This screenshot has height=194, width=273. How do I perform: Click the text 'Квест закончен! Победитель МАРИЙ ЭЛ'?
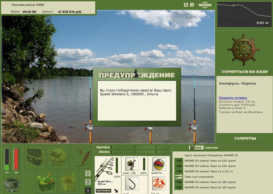(x=211, y=155)
